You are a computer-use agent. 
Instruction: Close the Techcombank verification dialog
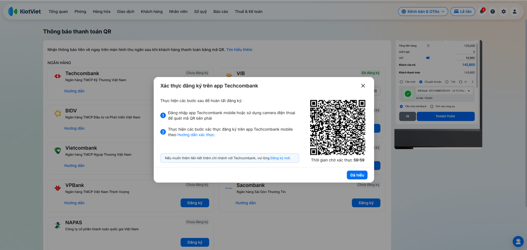pos(363,86)
